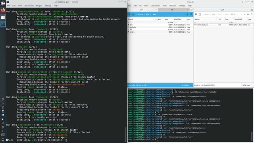Open the Konsole Edit menu
The height and width of the screenshot is (143, 254).
[14, 6]
